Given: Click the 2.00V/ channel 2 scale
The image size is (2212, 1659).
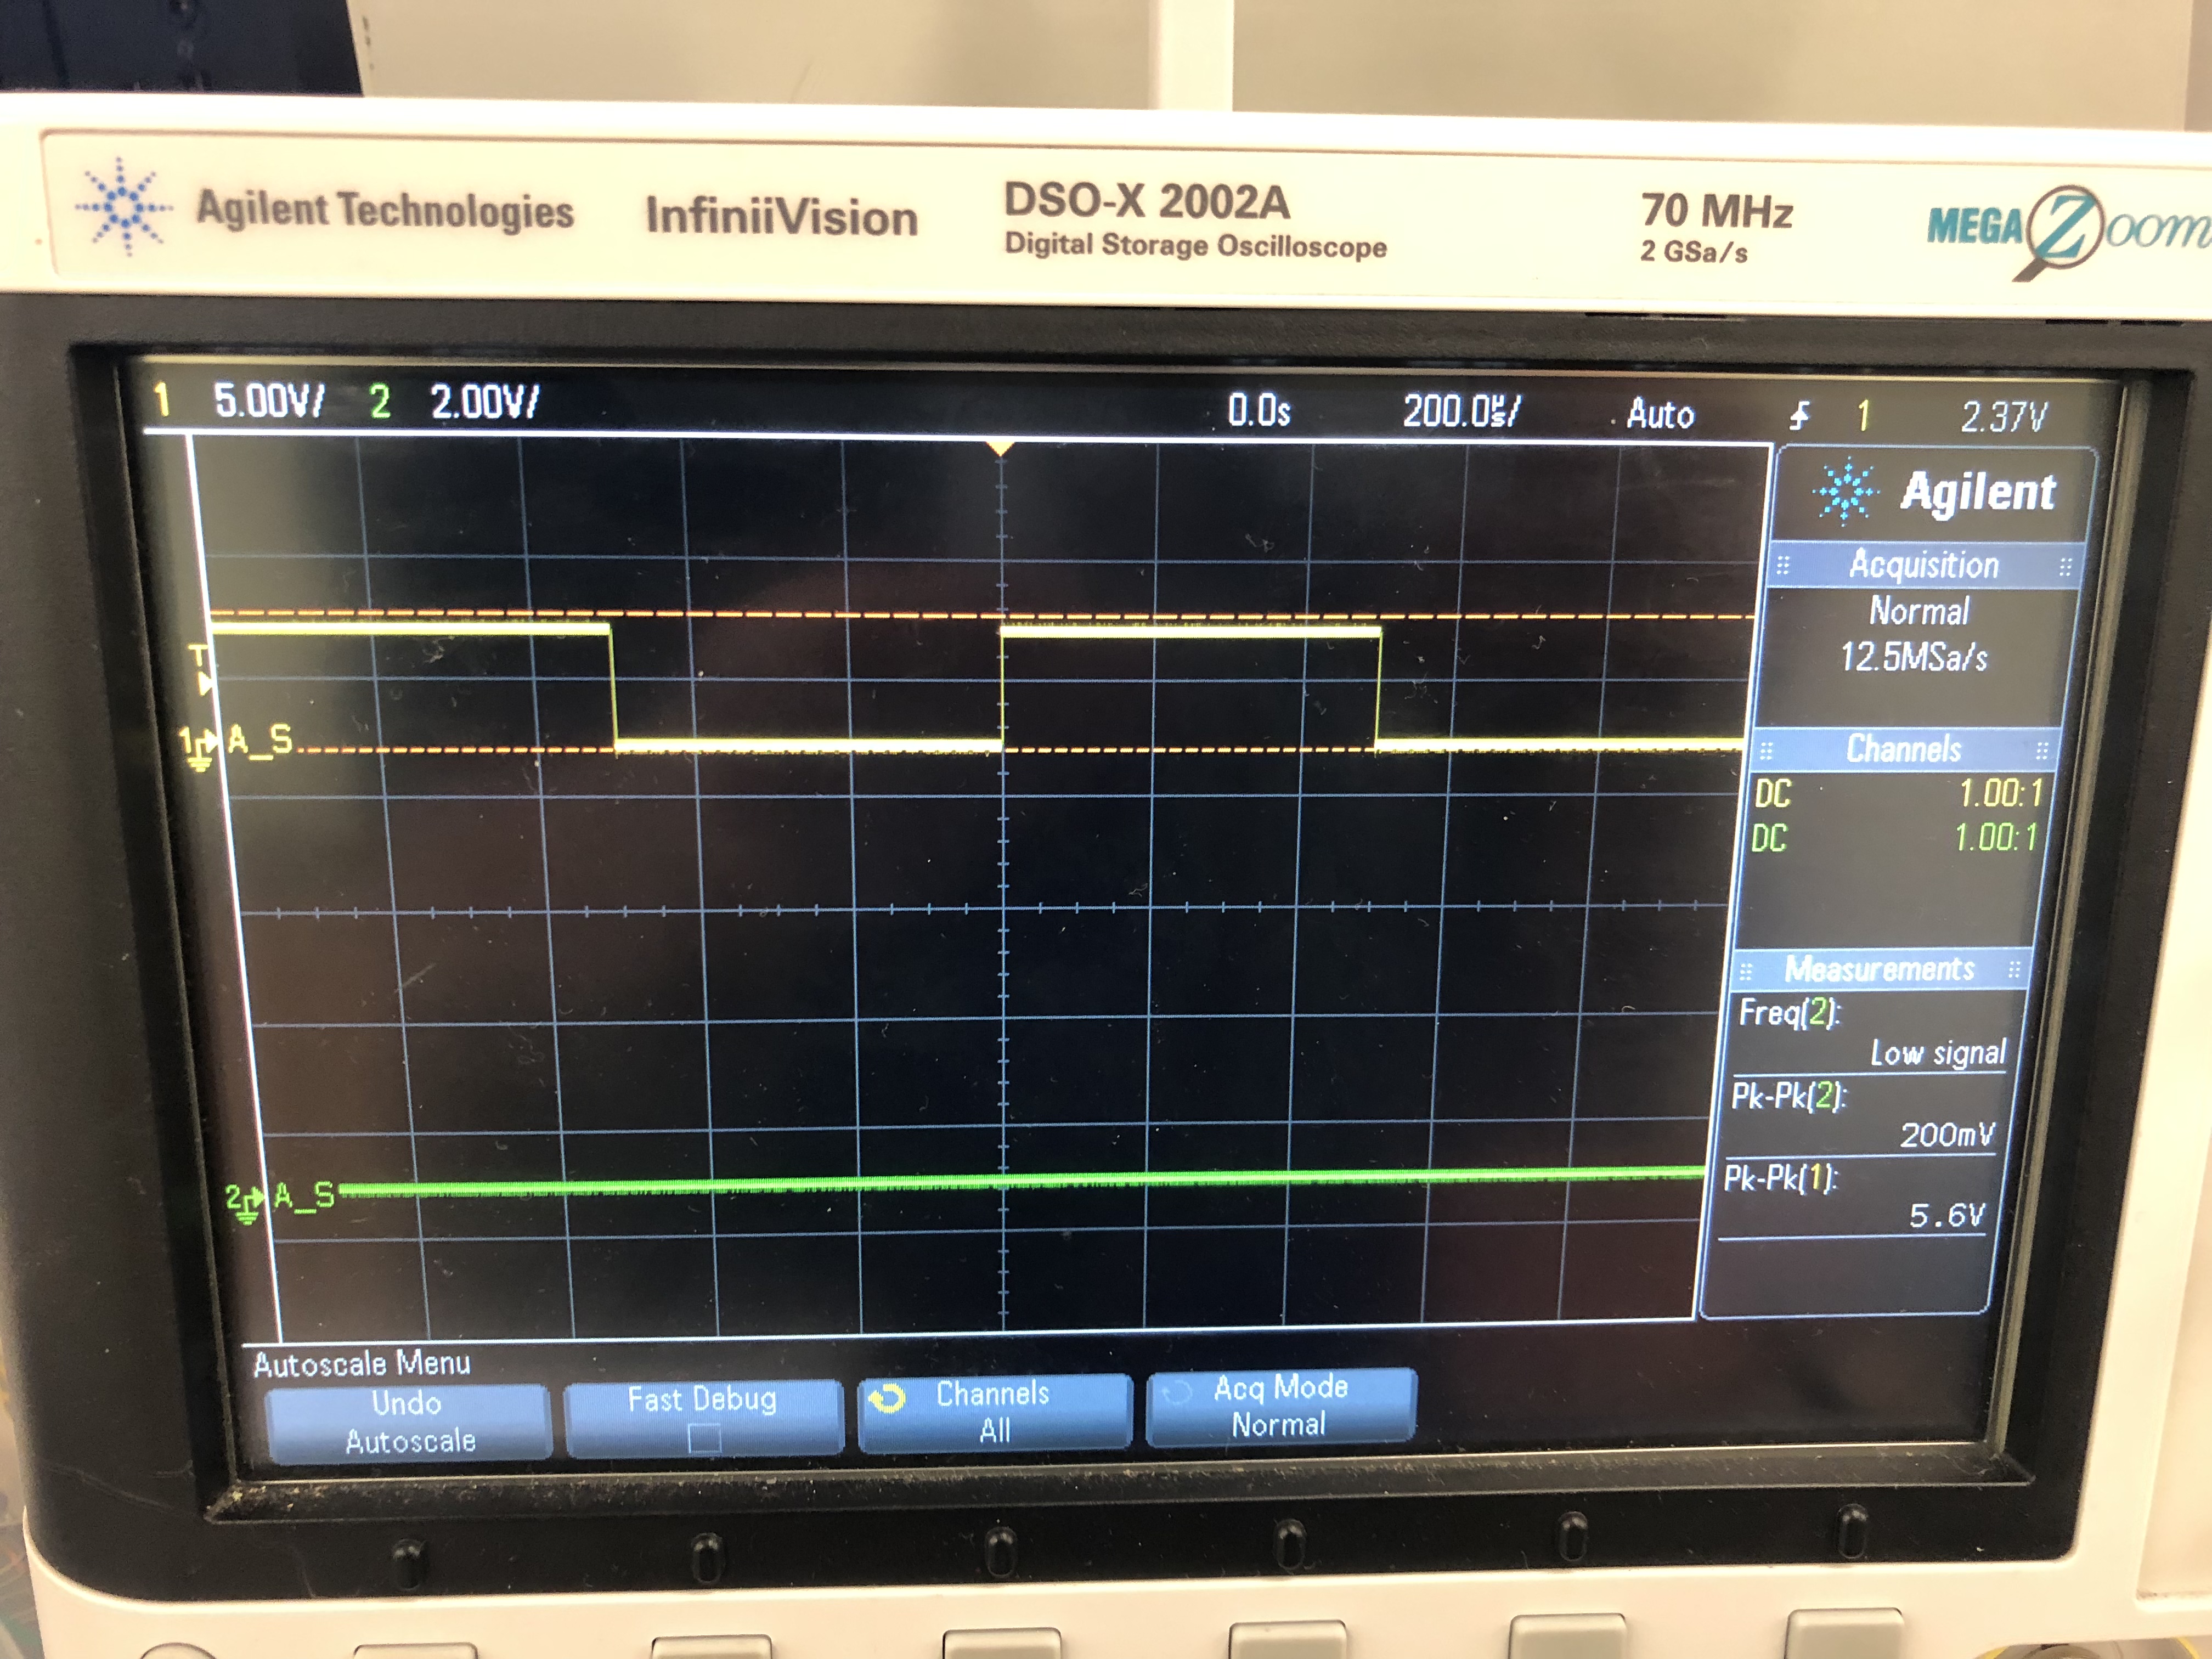Looking at the screenshot, I should (x=485, y=402).
